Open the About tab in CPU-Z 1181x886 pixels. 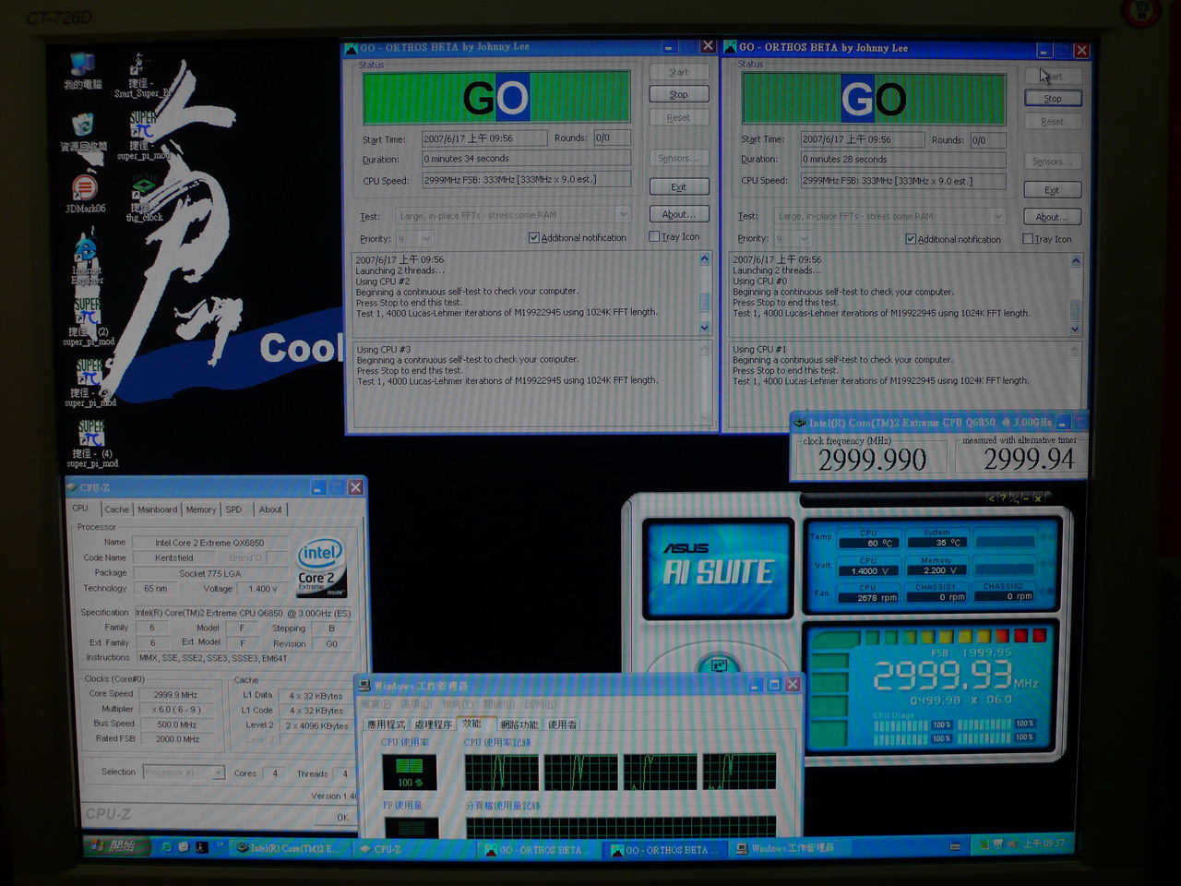[269, 509]
